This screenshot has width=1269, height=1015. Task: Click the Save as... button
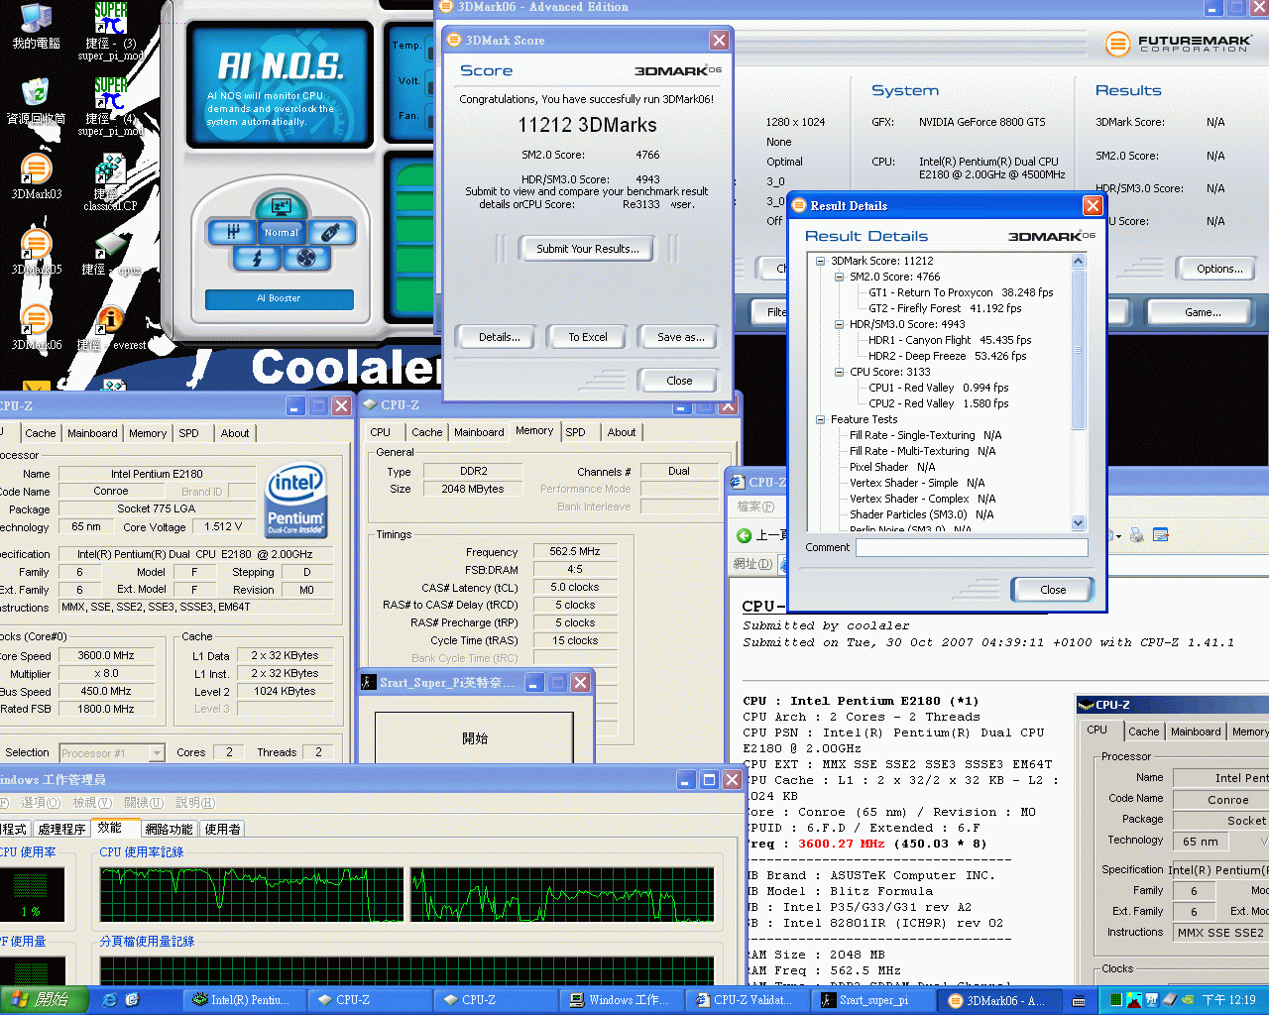680,337
